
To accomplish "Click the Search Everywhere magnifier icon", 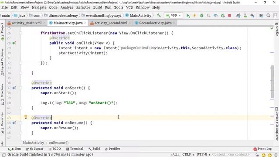I will coord(269,16).
